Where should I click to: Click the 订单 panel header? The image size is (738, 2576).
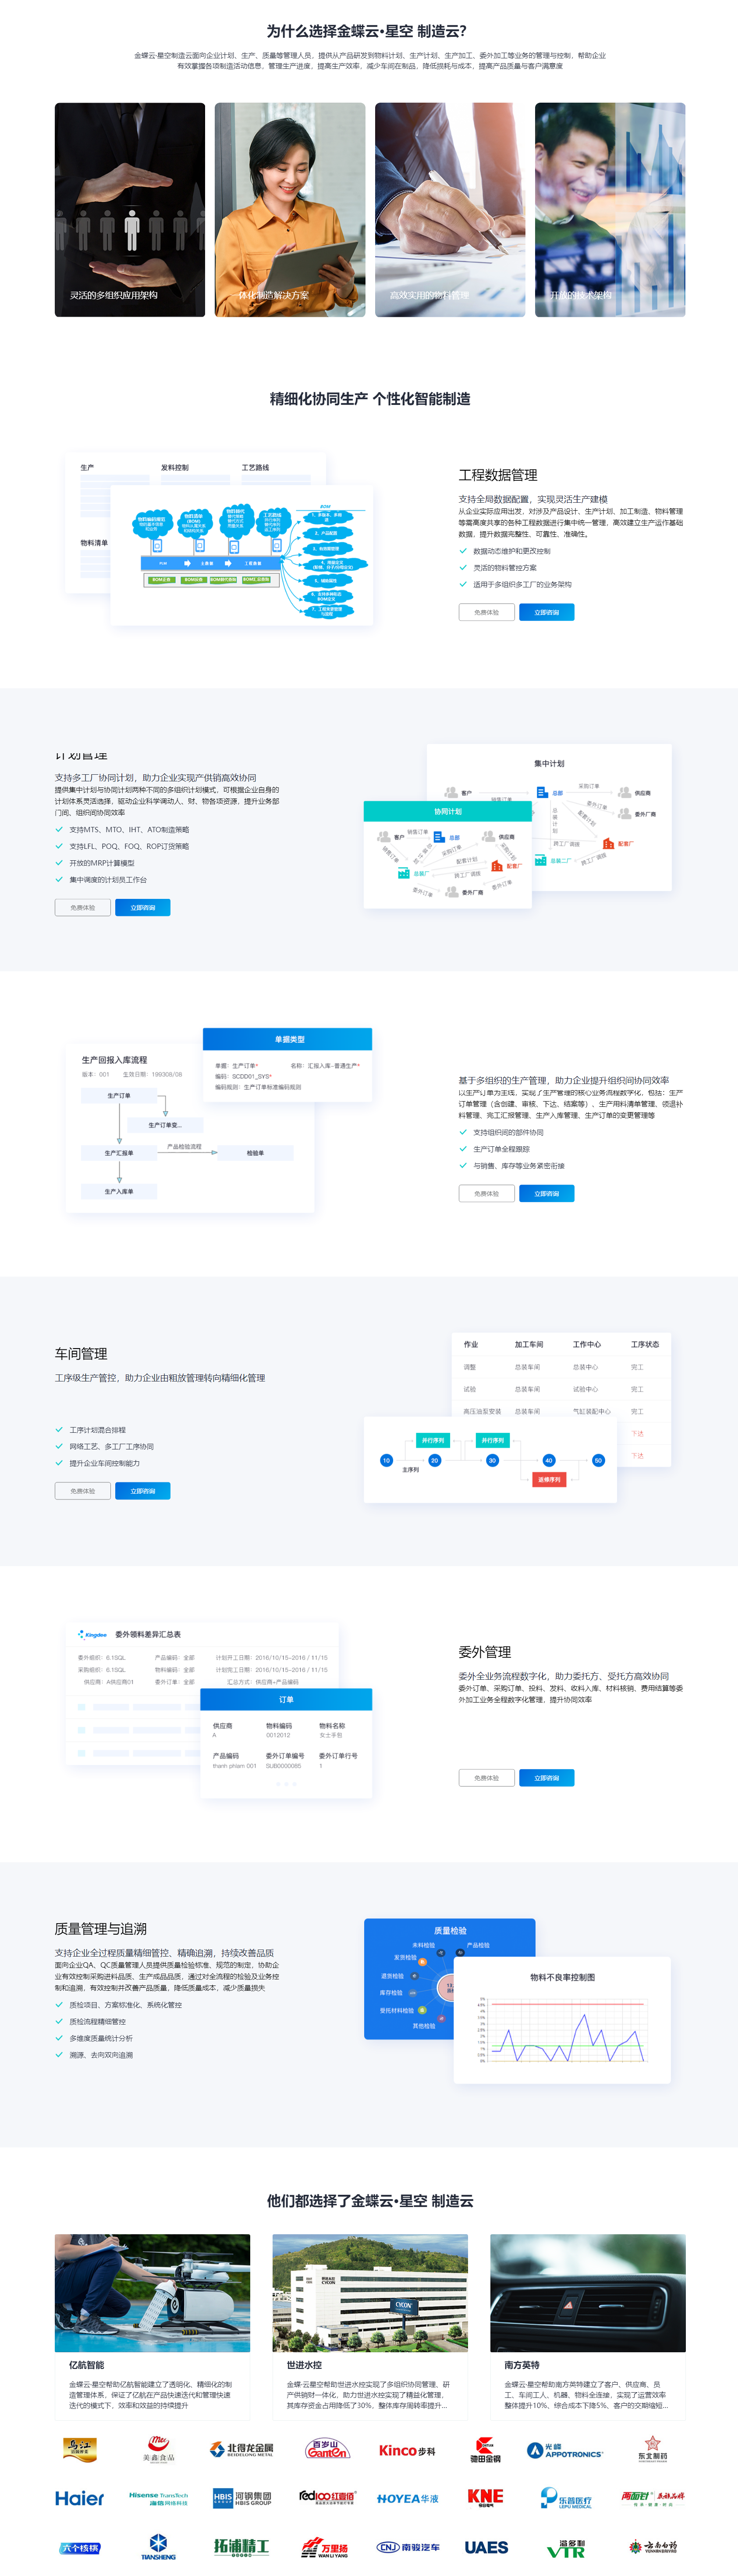click(x=286, y=1699)
